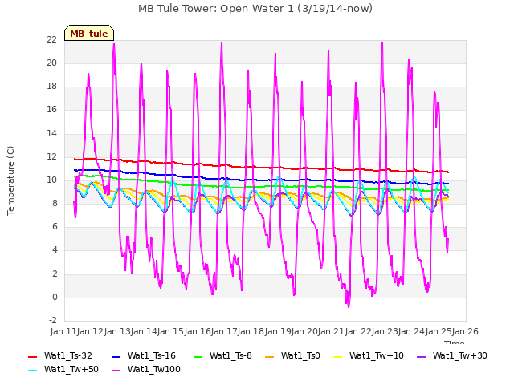Click the yellow Wat1_Tw+10 legend swatch

pos(338,357)
